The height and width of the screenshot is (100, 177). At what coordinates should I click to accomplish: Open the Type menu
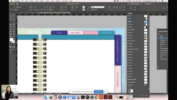37,1
